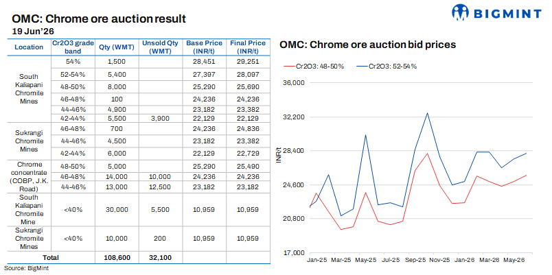The image size is (552, 275).
Task: Click y-axis label '24,600'
Action: [295, 185]
